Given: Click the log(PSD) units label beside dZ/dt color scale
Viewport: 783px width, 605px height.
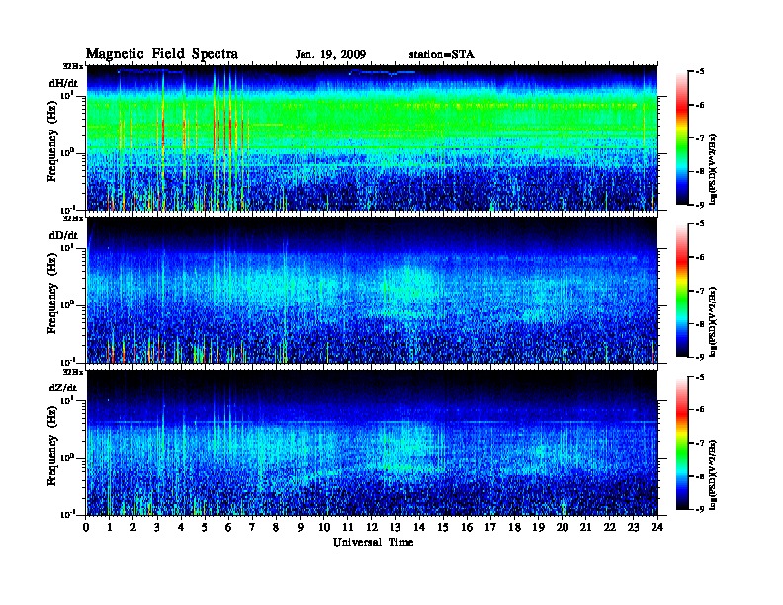Looking at the screenshot, I should [x=713, y=475].
